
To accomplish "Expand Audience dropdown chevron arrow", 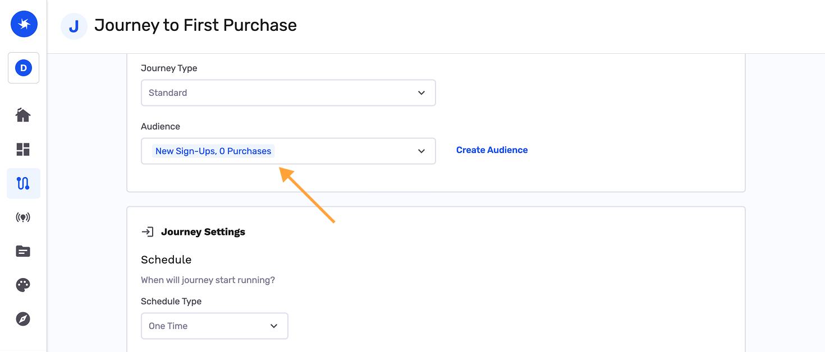I will [421, 151].
